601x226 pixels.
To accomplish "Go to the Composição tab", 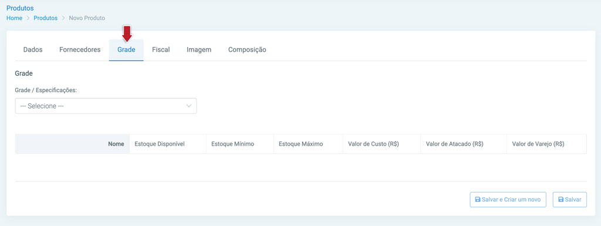I will [x=247, y=50].
